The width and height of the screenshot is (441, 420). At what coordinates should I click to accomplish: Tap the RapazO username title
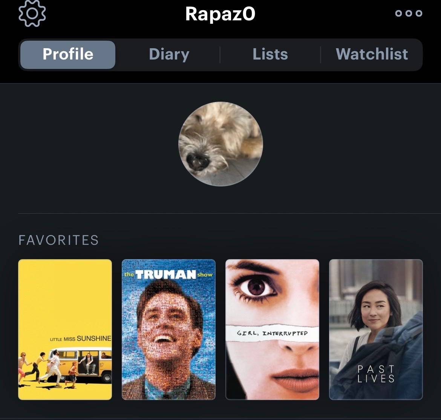[x=220, y=14]
